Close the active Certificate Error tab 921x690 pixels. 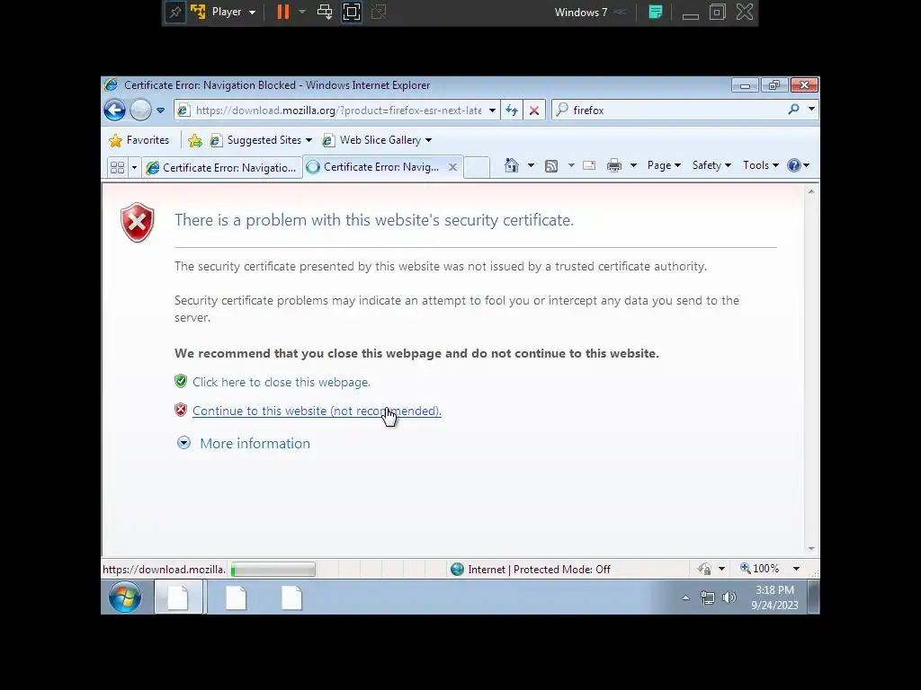pyautogui.click(x=453, y=167)
